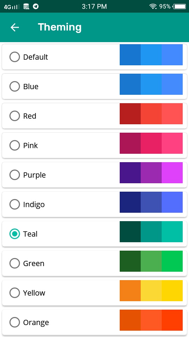The image size is (189, 337).
Task: Tap the 3:17 PM clock
Action: click(94, 6)
